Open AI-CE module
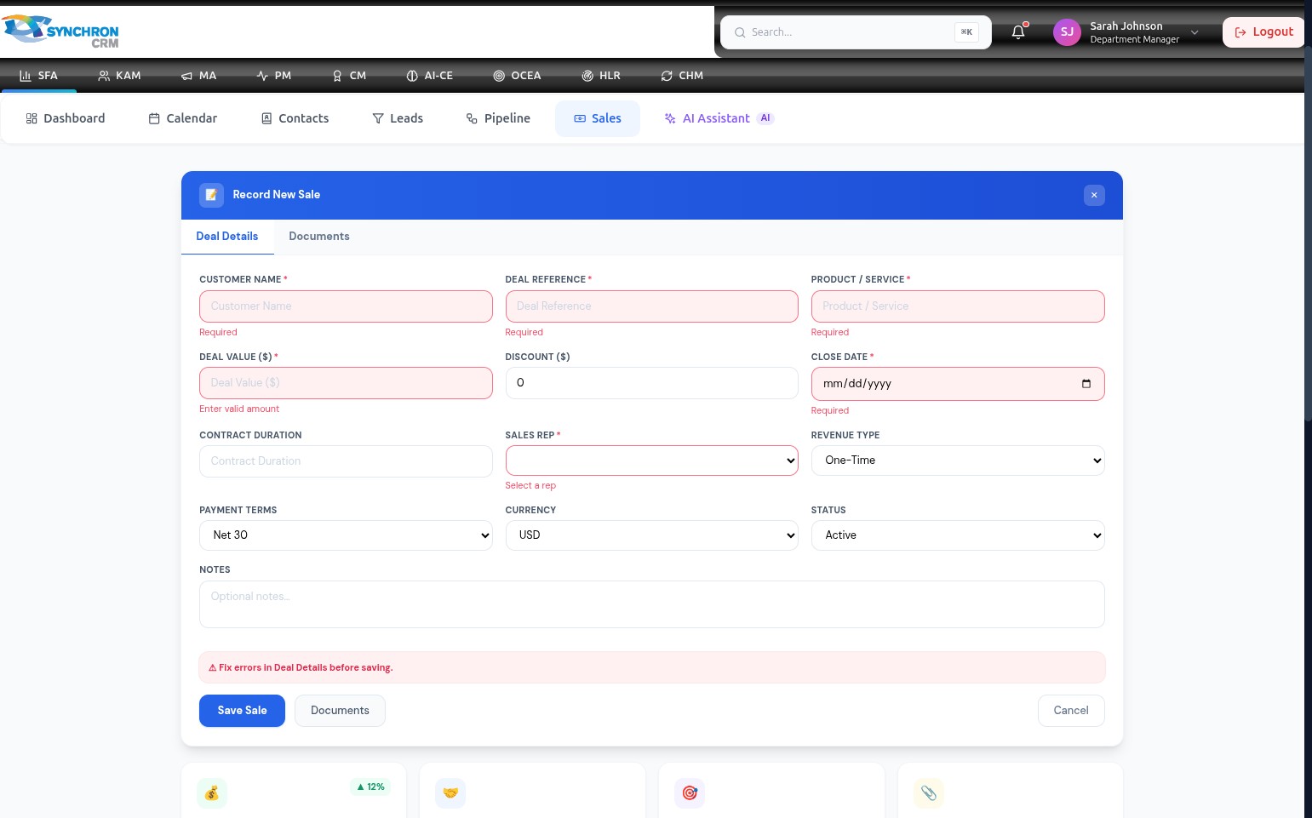This screenshot has height=818, width=1312. click(x=429, y=76)
